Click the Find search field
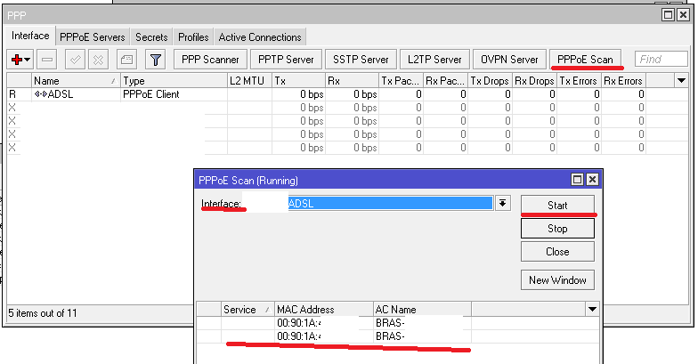This screenshot has height=364, width=698. [x=661, y=60]
